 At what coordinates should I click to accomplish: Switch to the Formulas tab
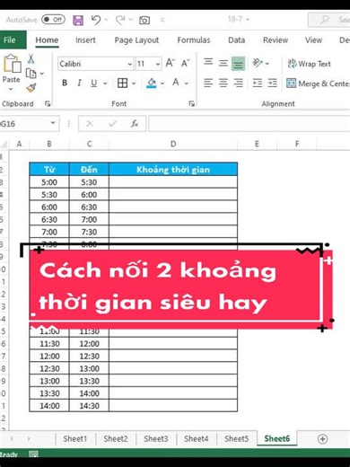[194, 40]
